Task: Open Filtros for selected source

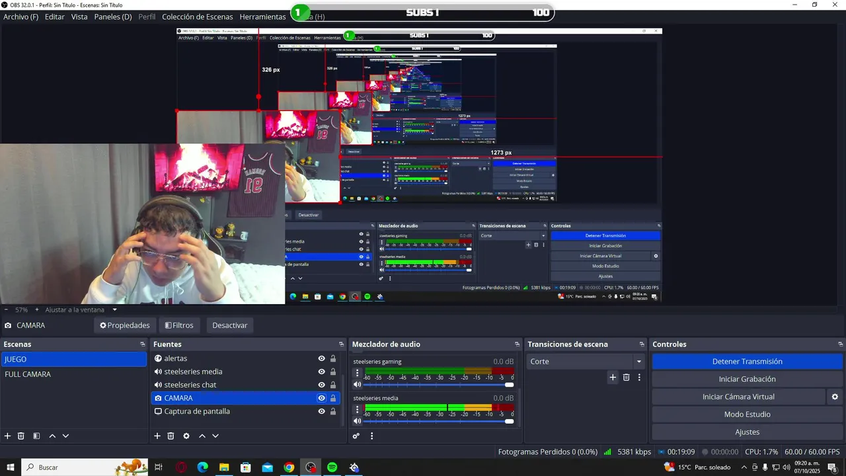Action: (x=180, y=325)
